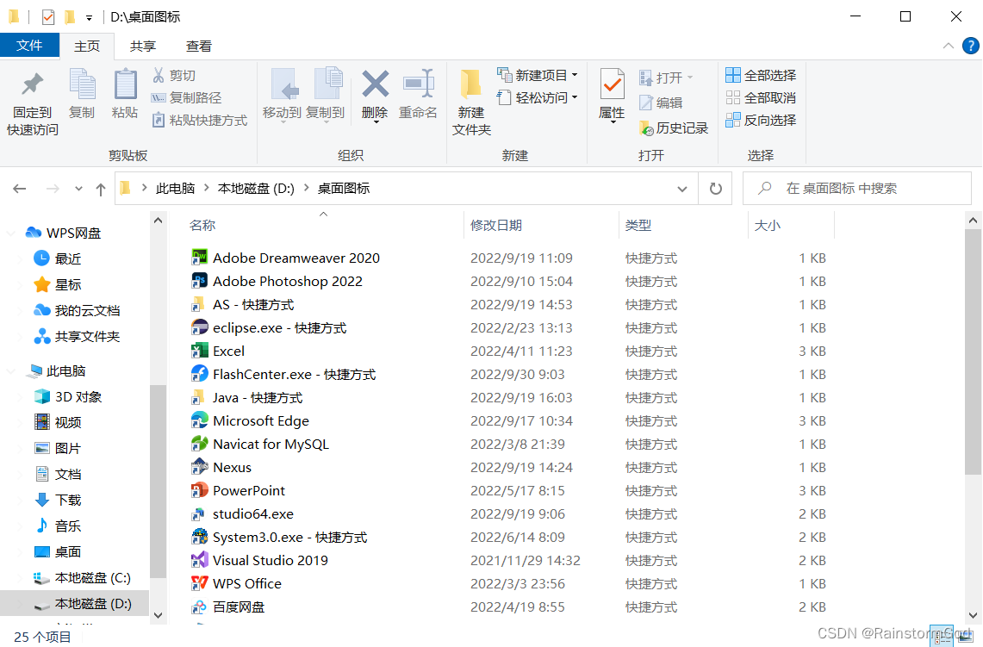Screen dimensions: 983x647
Task: Click the Edit (编辑) ribbon button
Action: pos(661,103)
